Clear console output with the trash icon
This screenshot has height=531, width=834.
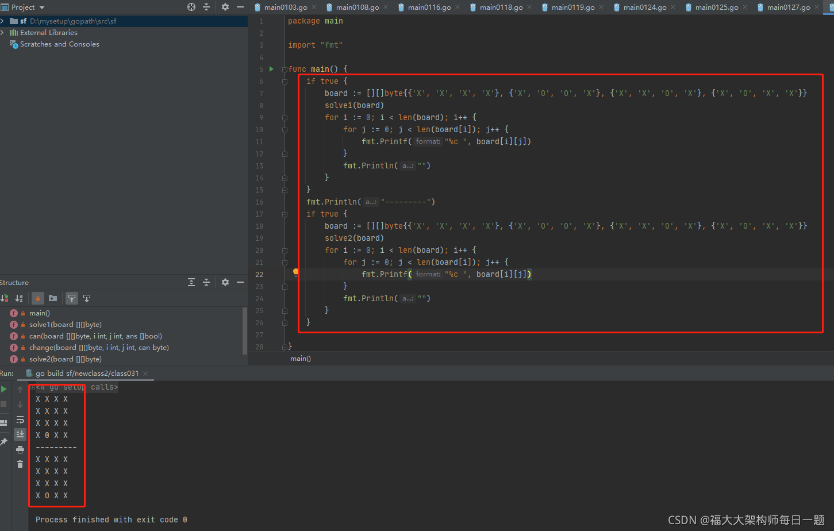(20, 464)
